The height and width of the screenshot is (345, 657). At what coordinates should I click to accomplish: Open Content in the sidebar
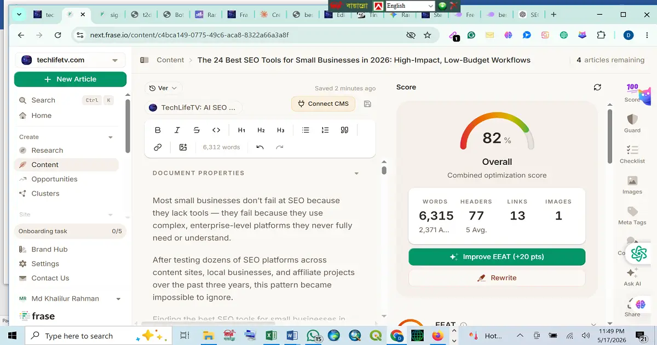click(x=67, y=165)
